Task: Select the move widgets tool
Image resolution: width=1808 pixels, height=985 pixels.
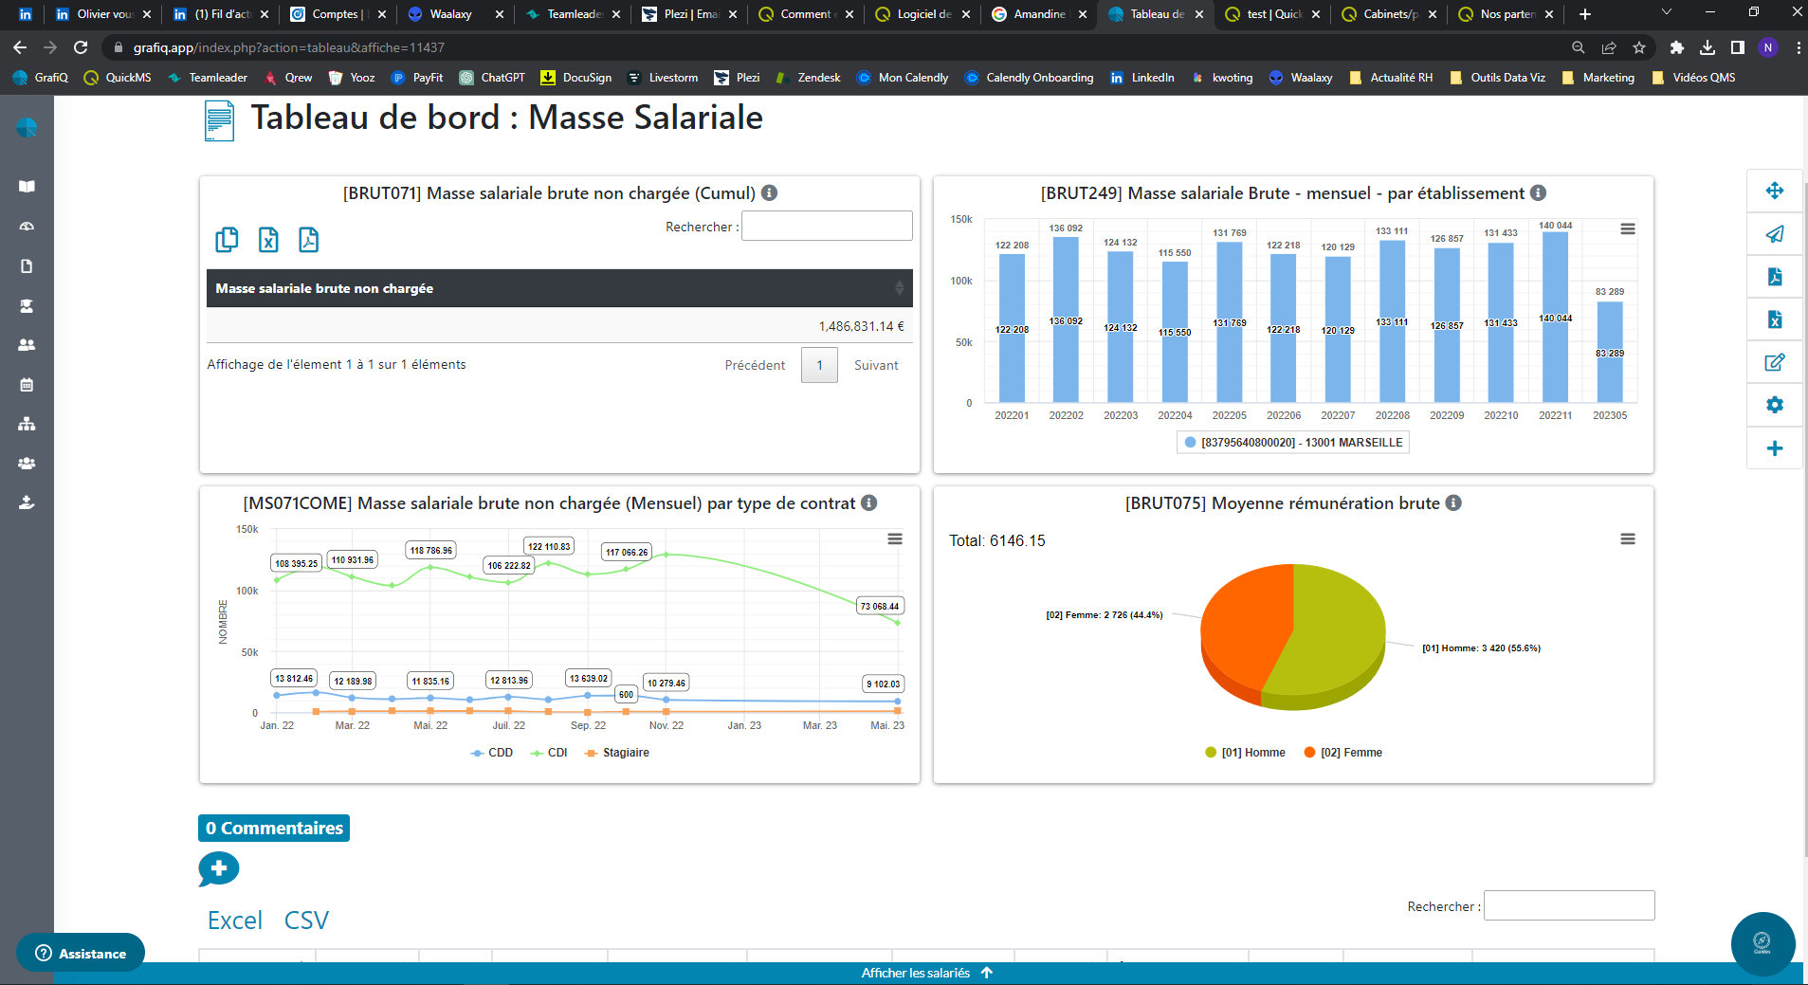Action: [x=1774, y=191]
